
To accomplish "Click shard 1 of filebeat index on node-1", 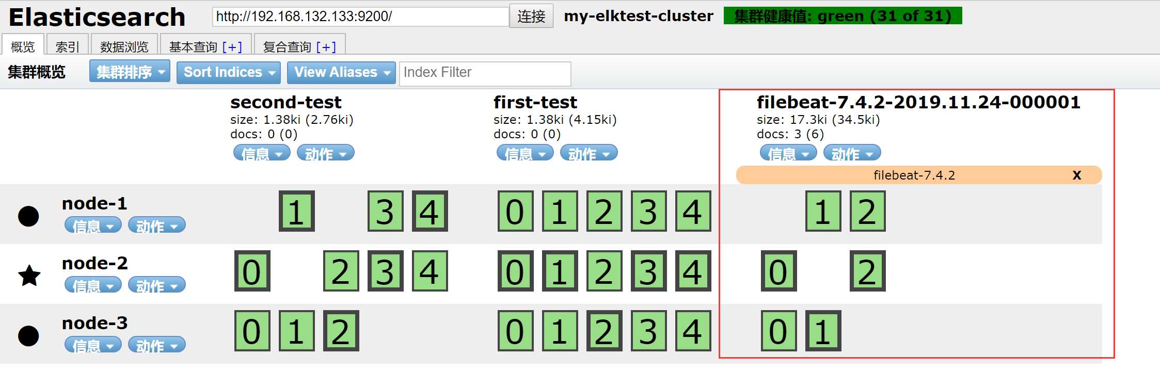I will point(823,211).
